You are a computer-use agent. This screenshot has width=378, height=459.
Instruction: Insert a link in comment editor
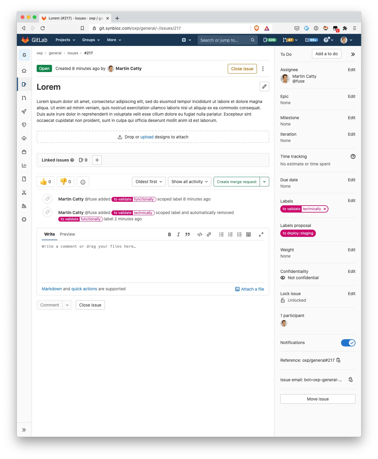coord(209,234)
